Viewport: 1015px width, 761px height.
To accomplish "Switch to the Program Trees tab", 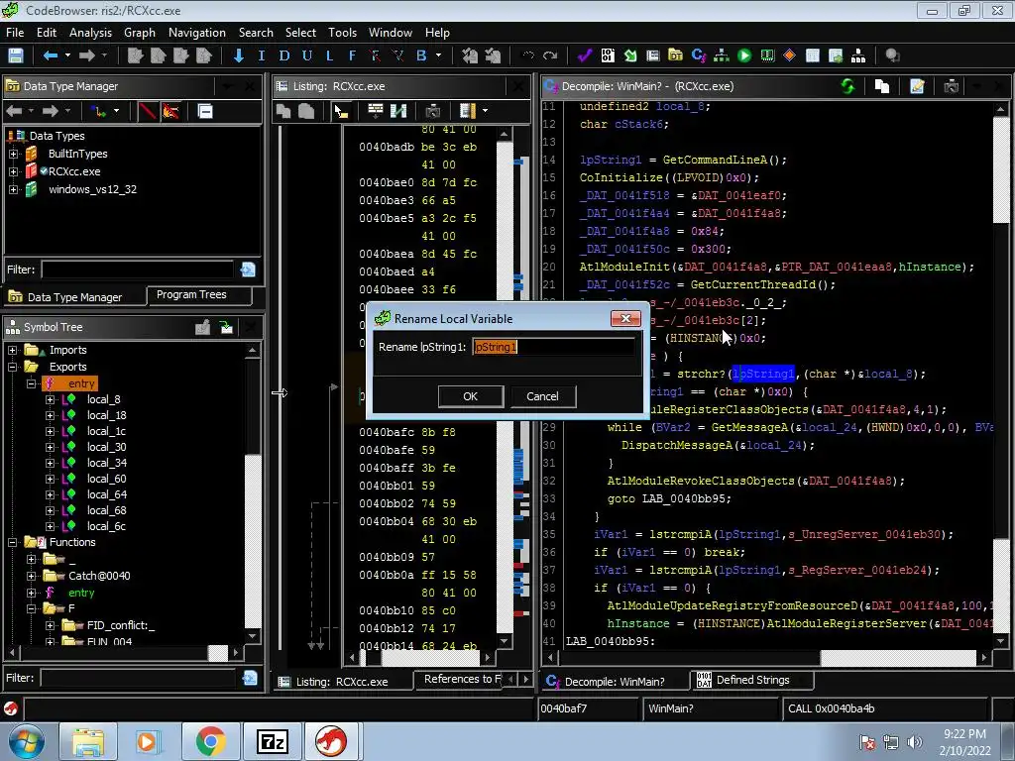I will click(x=199, y=295).
